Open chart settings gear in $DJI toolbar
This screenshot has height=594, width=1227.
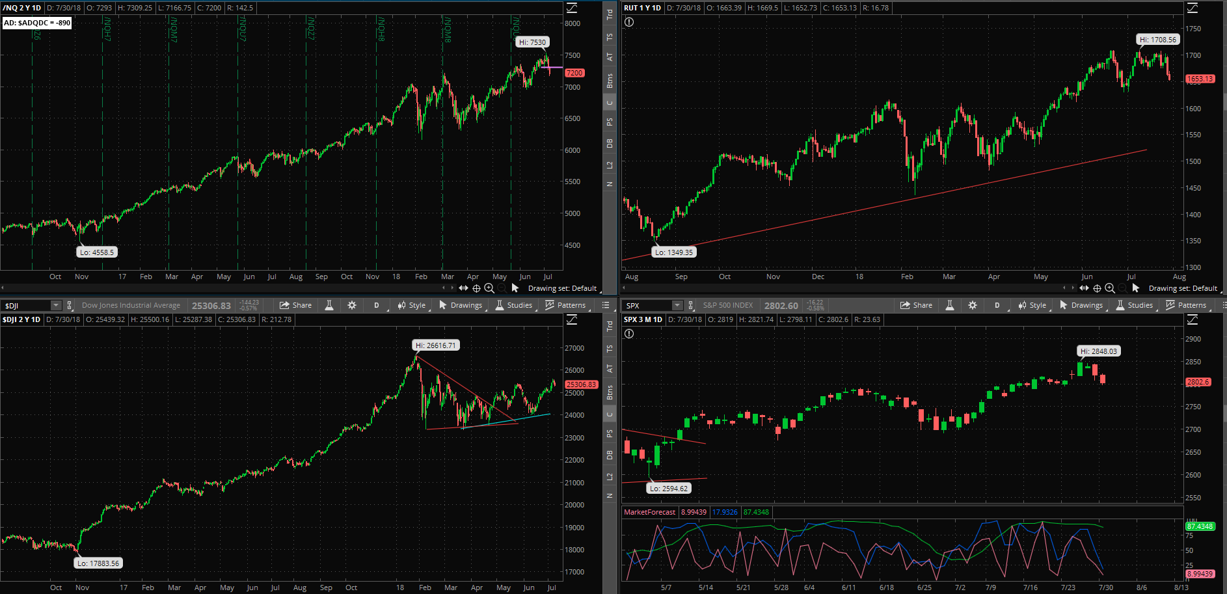[x=352, y=305]
